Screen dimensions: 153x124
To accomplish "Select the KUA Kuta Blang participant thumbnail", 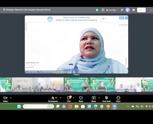I will [50, 85].
